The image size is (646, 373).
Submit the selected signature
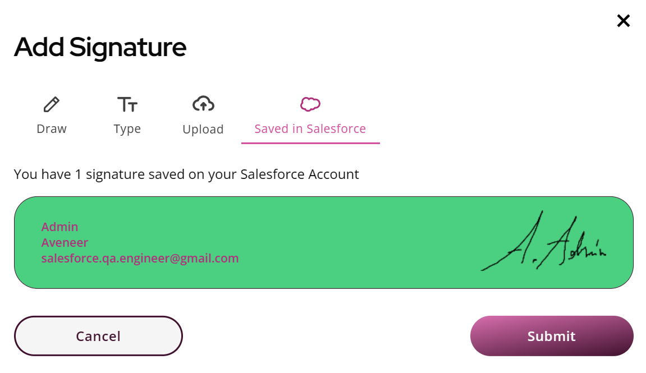coord(552,336)
